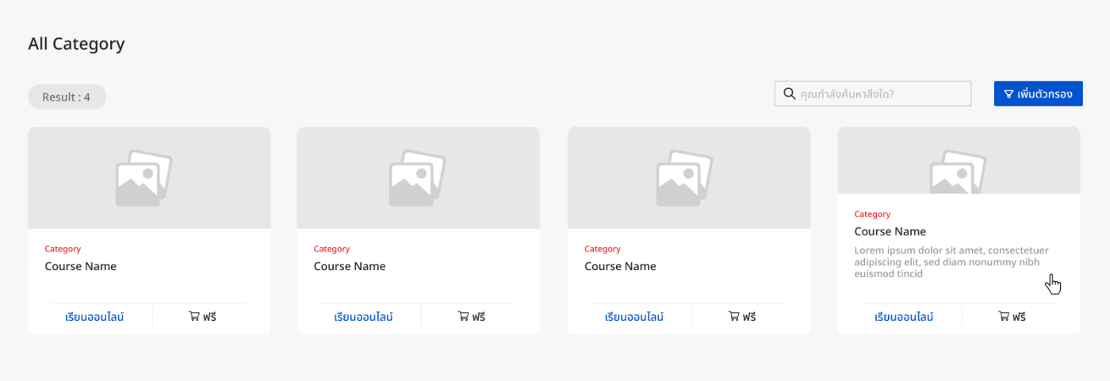
Task: Click the magnifier search icon
Action: (x=789, y=93)
